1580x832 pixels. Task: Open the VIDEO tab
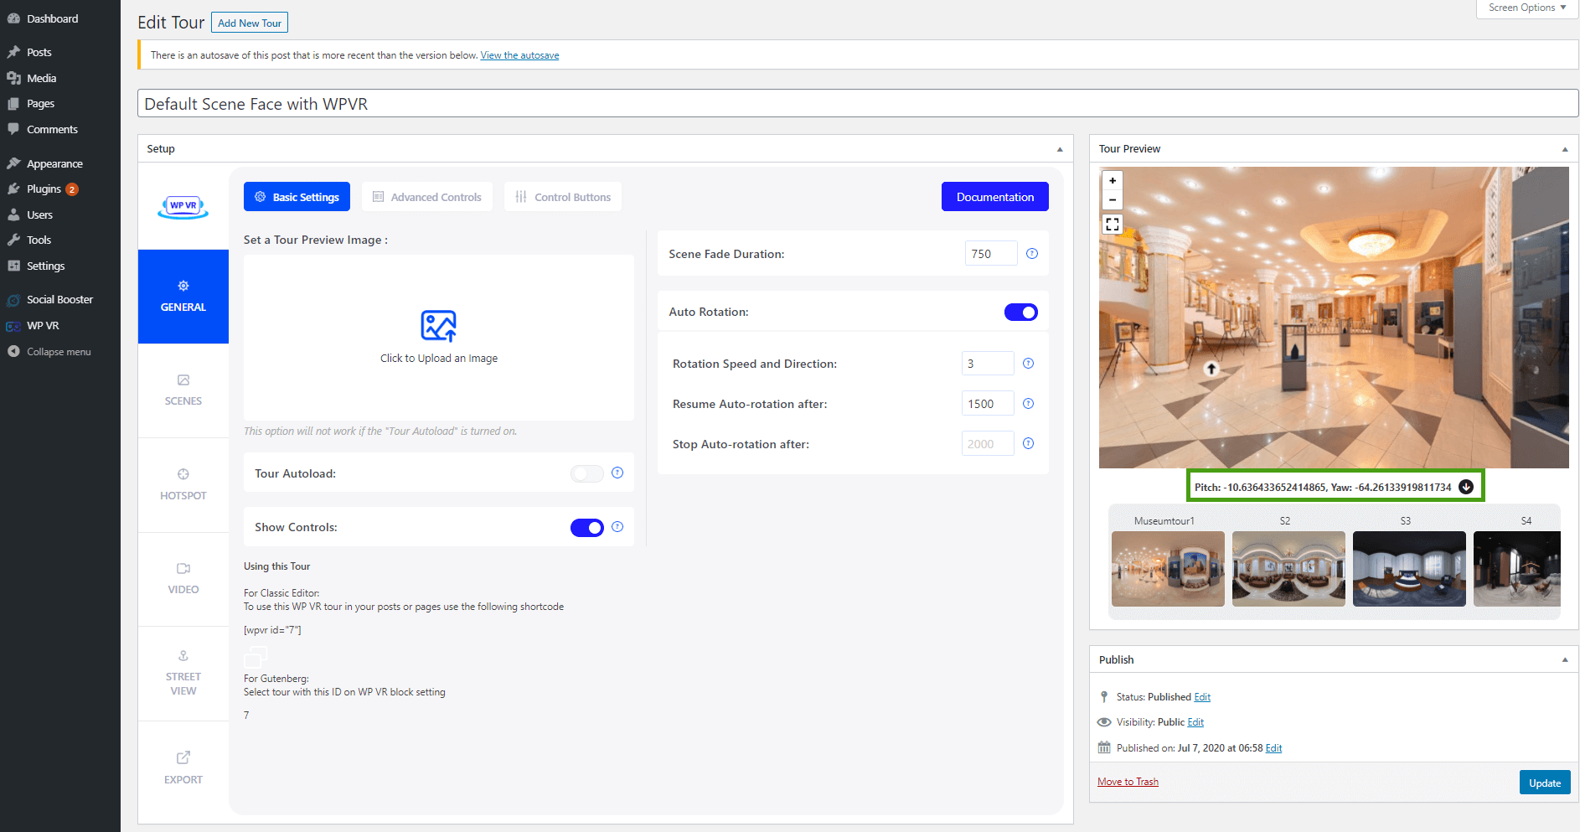pyautogui.click(x=183, y=579)
